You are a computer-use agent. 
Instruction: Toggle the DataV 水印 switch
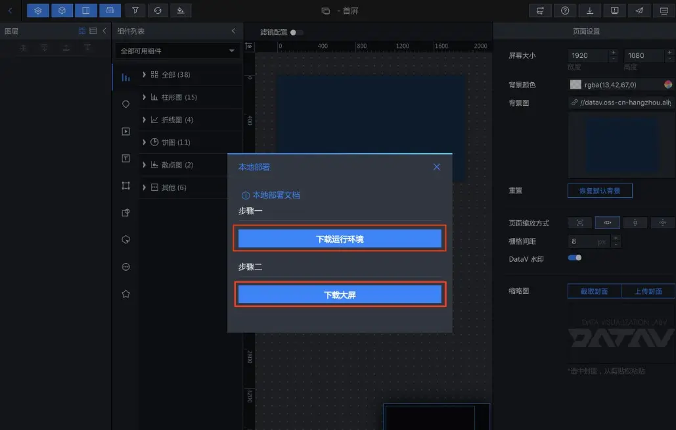pyautogui.click(x=574, y=258)
